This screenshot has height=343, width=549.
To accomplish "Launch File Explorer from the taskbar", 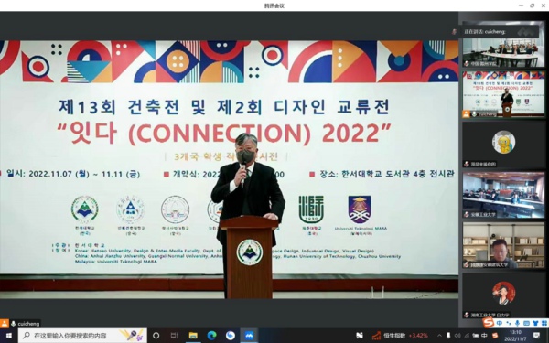I will pos(193,336).
